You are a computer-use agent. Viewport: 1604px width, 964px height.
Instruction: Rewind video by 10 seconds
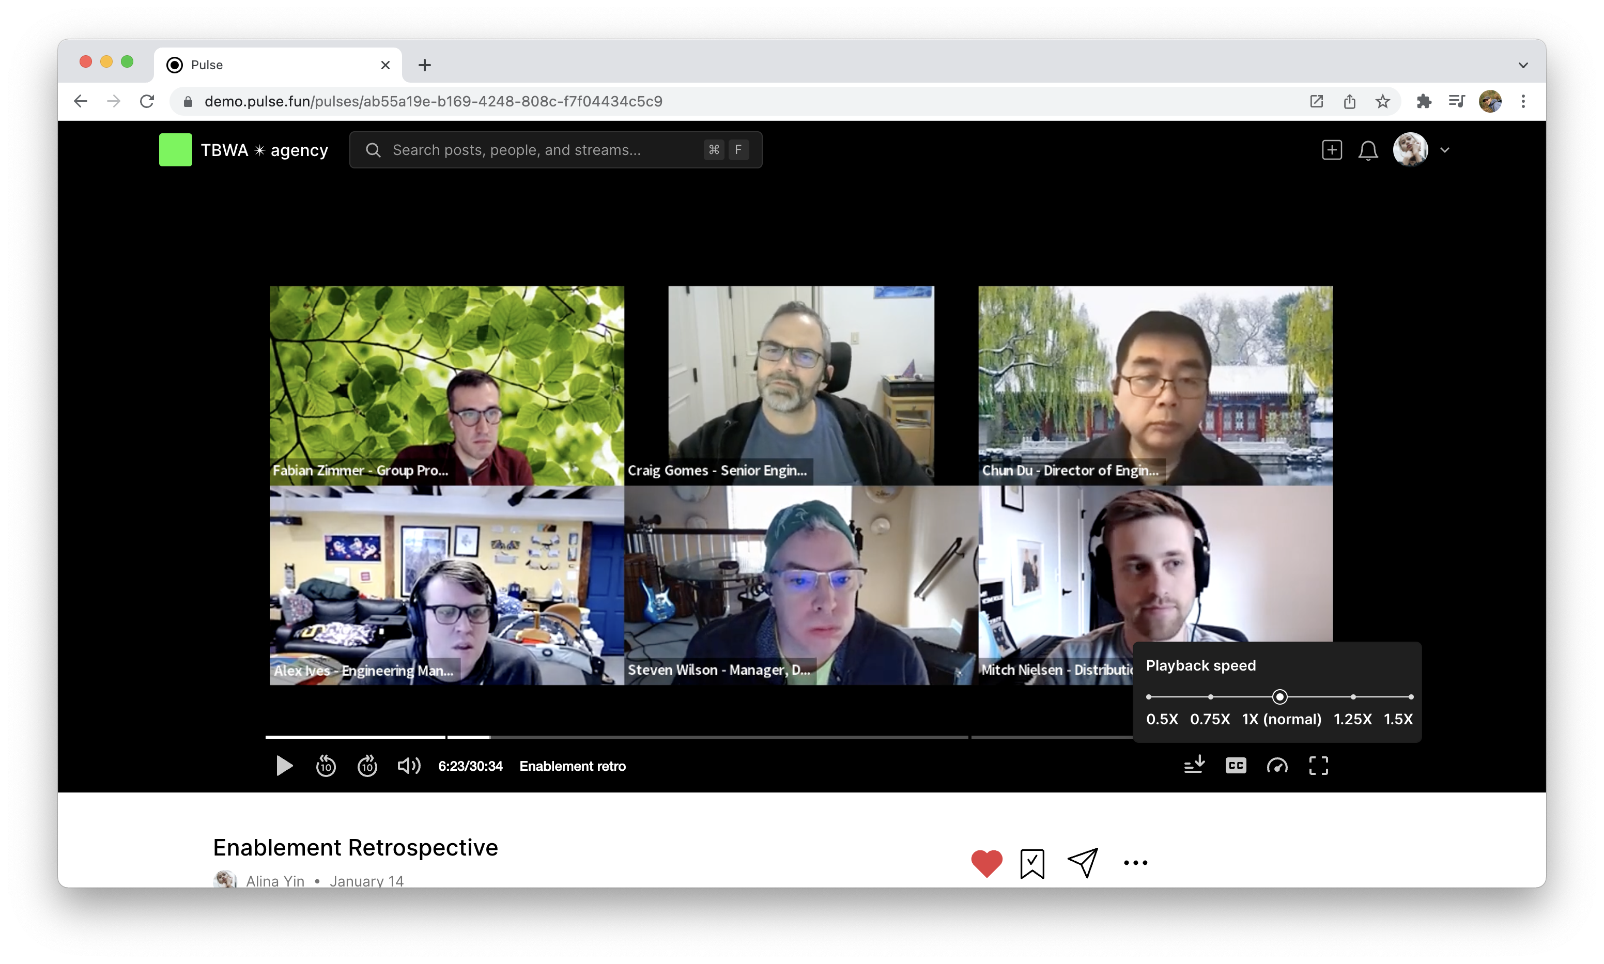[x=326, y=766]
